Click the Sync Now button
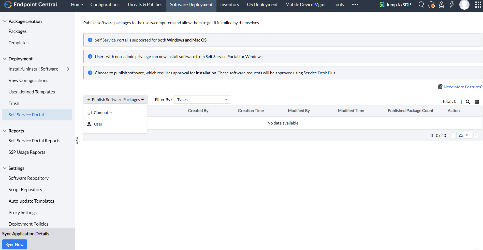483x250 pixels. coord(14,244)
